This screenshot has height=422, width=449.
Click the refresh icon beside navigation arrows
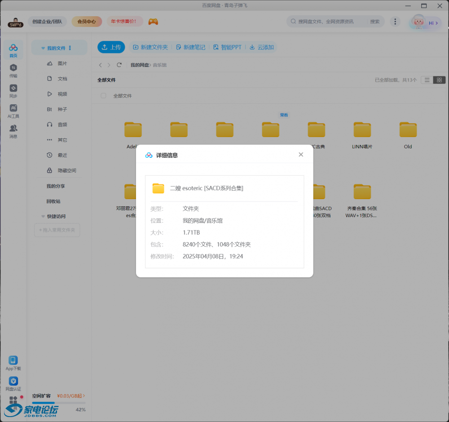119,65
